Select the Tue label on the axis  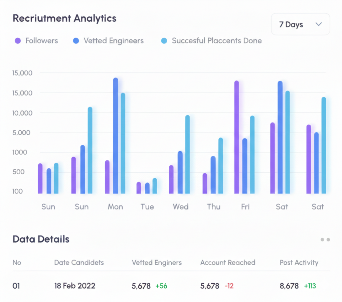(147, 207)
